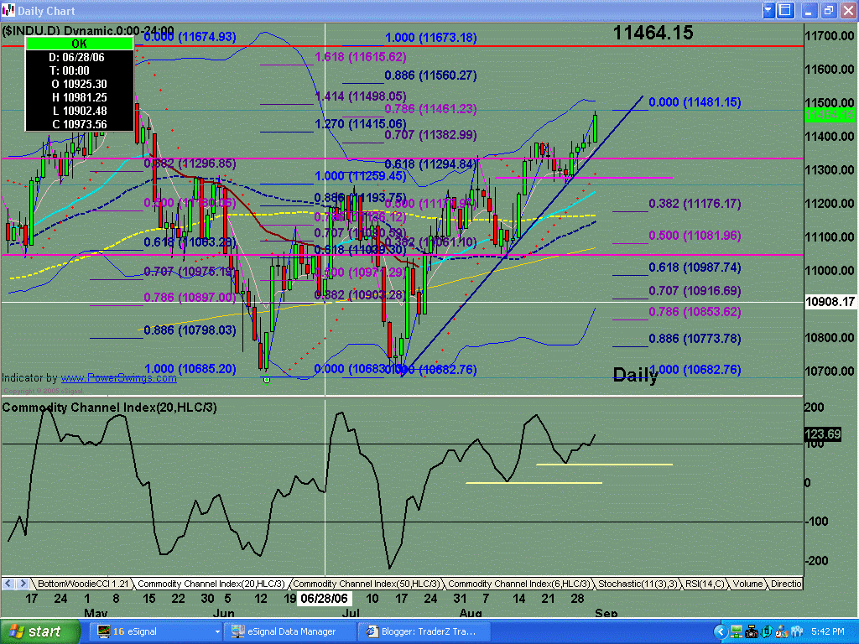Click the right tab scroll arrow
The height and width of the screenshot is (644, 859).
point(23,584)
